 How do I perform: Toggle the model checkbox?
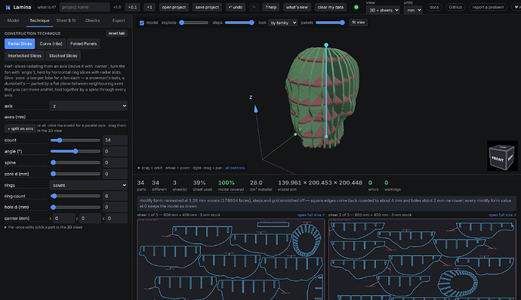[142, 23]
